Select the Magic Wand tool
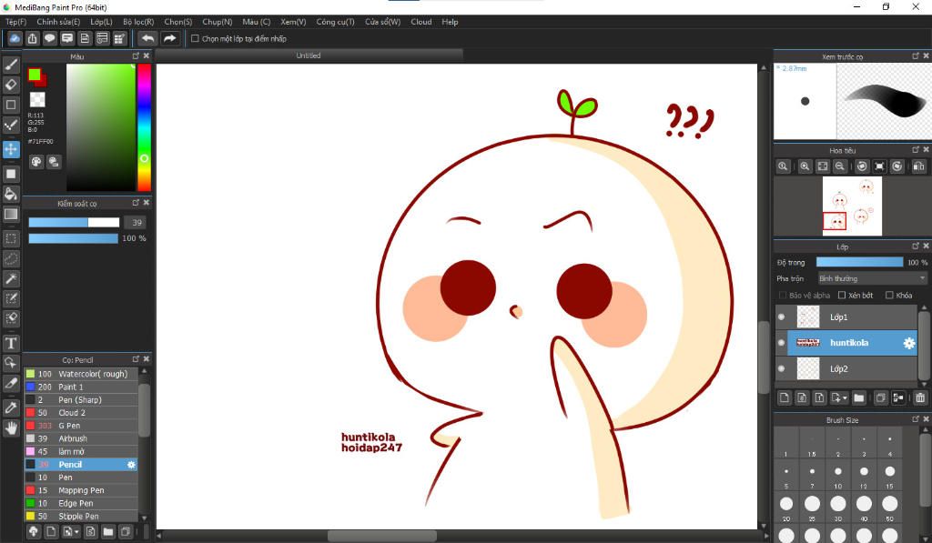Viewport: 932px width, 543px height. (11, 278)
